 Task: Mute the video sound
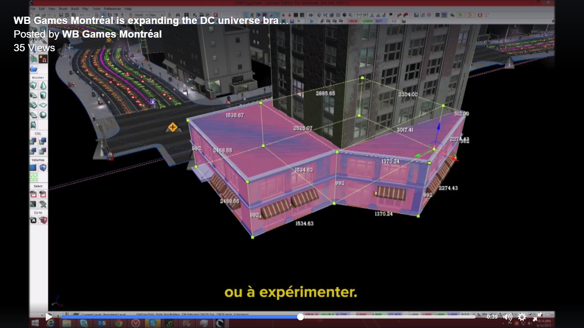point(508,317)
